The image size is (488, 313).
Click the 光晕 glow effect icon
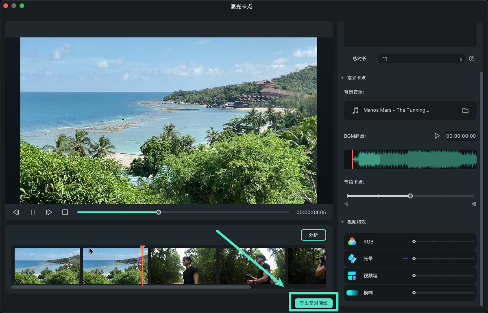pyautogui.click(x=352, y=259)
